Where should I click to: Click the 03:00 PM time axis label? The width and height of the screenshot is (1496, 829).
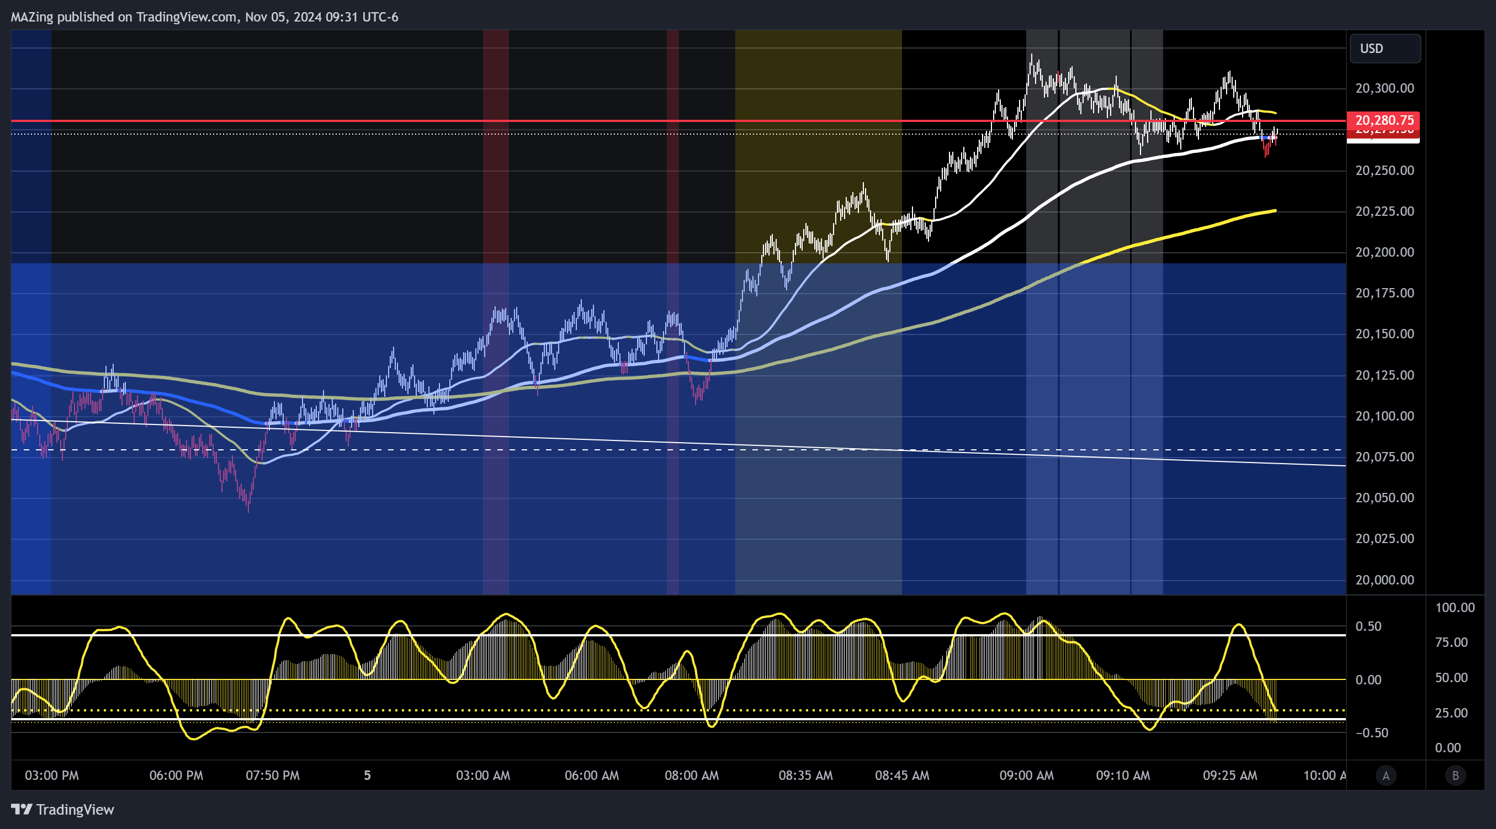[x=52, y=775]
